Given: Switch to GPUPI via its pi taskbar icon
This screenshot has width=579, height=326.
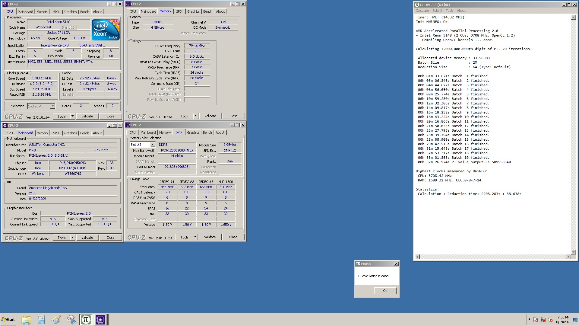Looking at the screenshot, I should tap(86, 320).
